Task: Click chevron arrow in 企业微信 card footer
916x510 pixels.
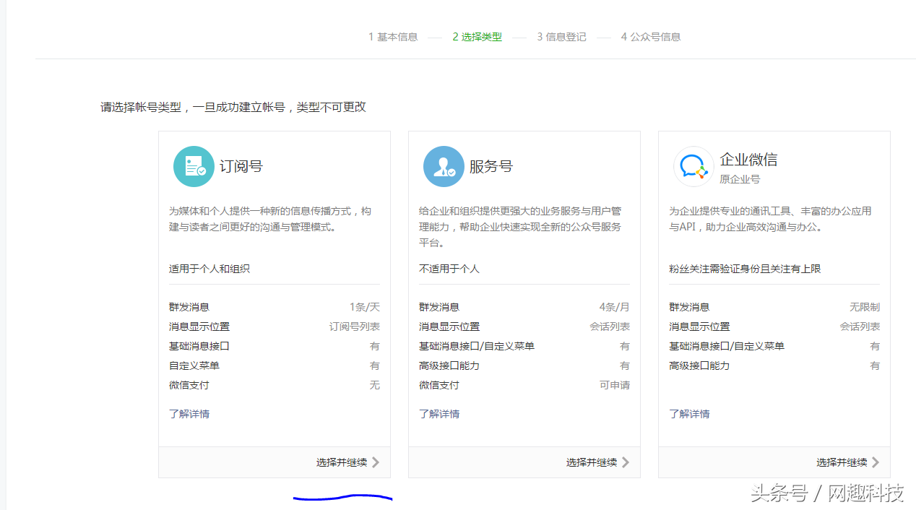Action: (876, 462)
